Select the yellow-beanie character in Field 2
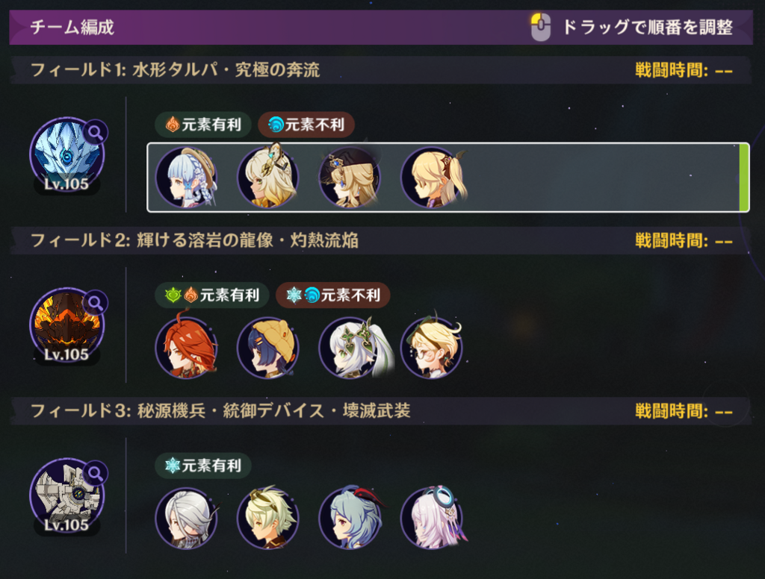The height and width of the screenshot is (579, 765). [268, 347]
